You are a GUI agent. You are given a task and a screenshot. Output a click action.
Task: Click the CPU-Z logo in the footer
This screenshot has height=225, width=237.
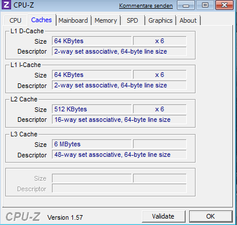click(x=23, y=217)
